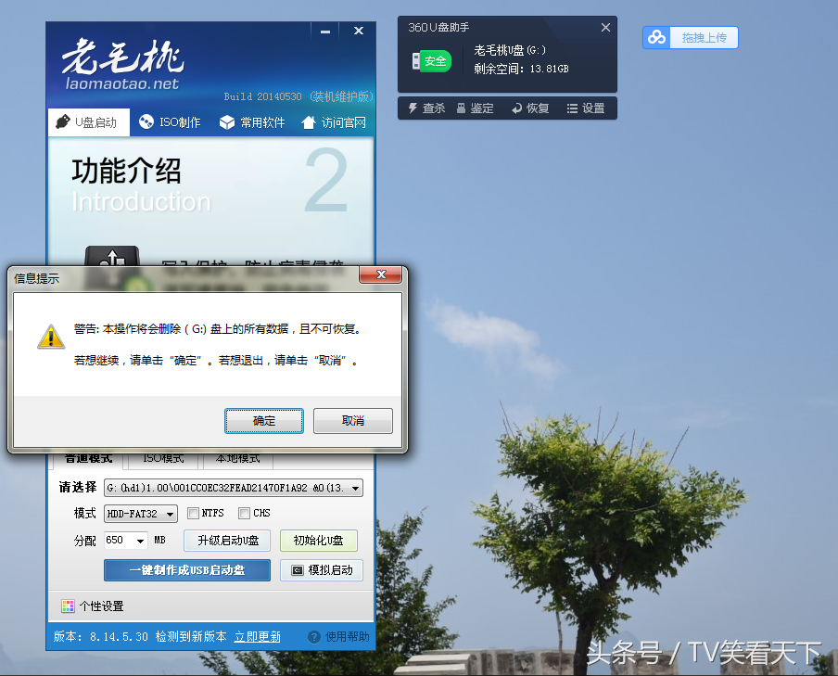Click 确定 to confirm formatting the G: drive
838x676 pixels.
(x=264, y=421)
